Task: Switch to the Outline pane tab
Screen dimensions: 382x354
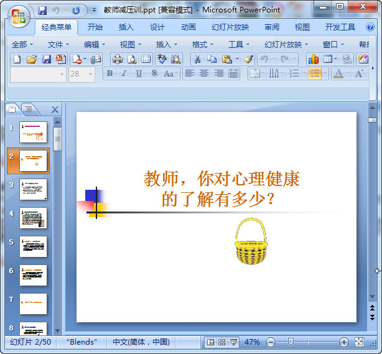Action: 29,109
